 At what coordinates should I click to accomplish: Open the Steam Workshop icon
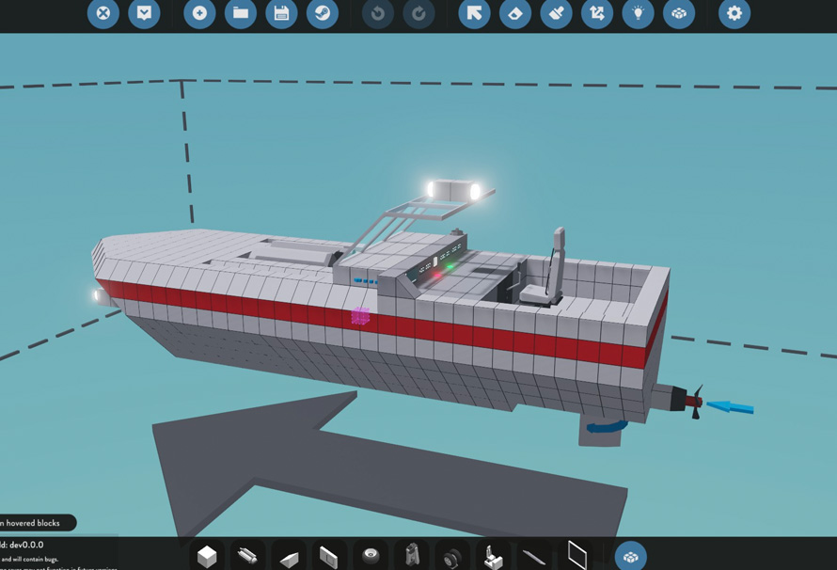(323, 13)
